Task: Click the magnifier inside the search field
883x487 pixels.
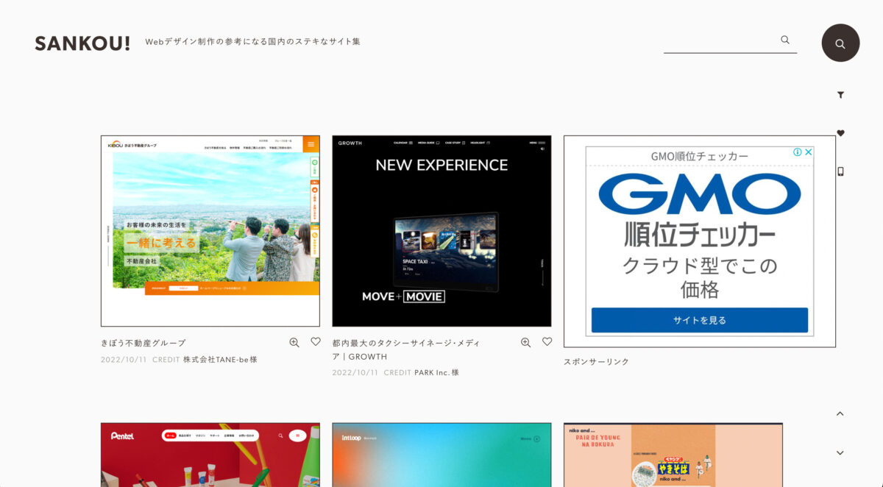Action: (x=785, y=40)
